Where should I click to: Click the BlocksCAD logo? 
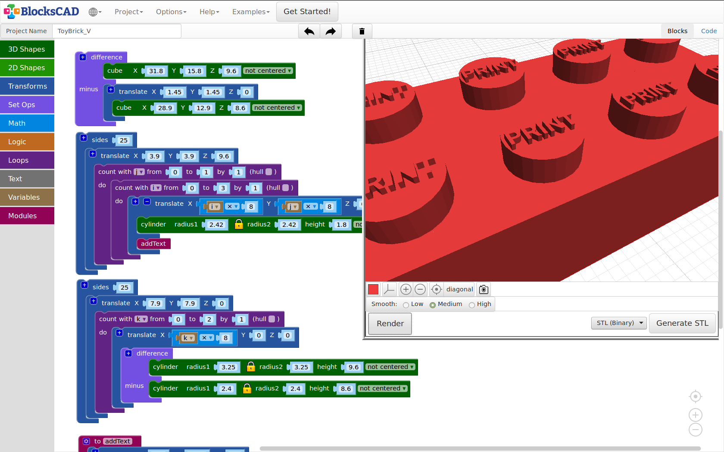41,11
